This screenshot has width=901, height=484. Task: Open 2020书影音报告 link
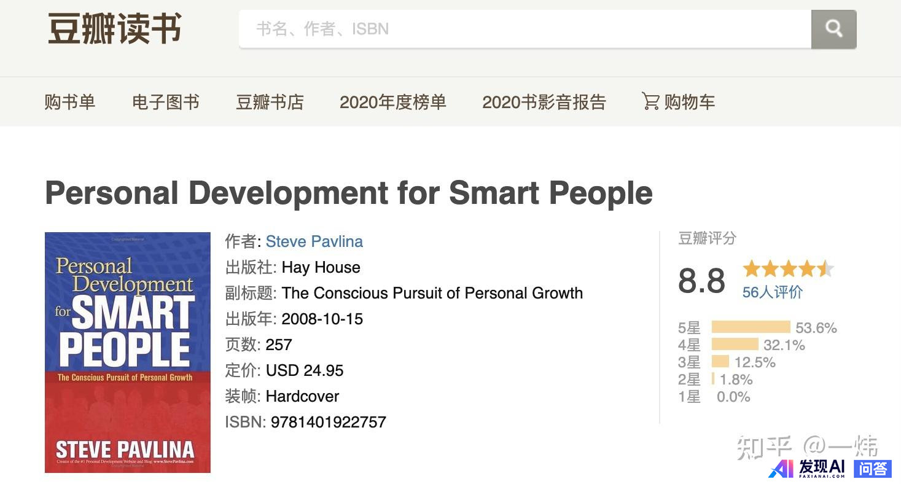point(544,102)
